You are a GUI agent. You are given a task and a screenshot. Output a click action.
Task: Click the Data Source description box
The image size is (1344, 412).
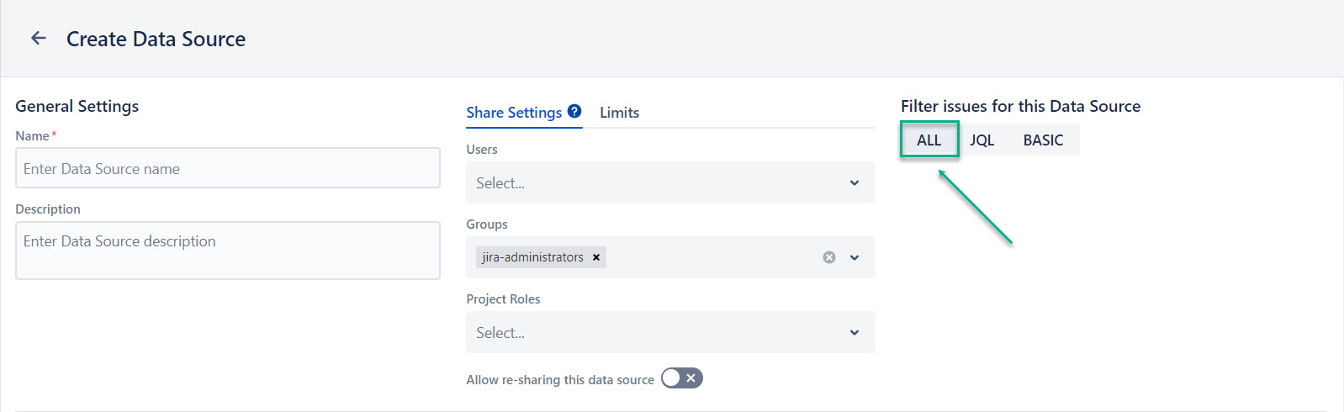click(x=227, y=251)
